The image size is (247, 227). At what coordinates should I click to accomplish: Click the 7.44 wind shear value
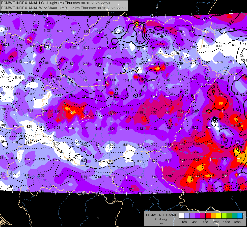click(182, 160)
